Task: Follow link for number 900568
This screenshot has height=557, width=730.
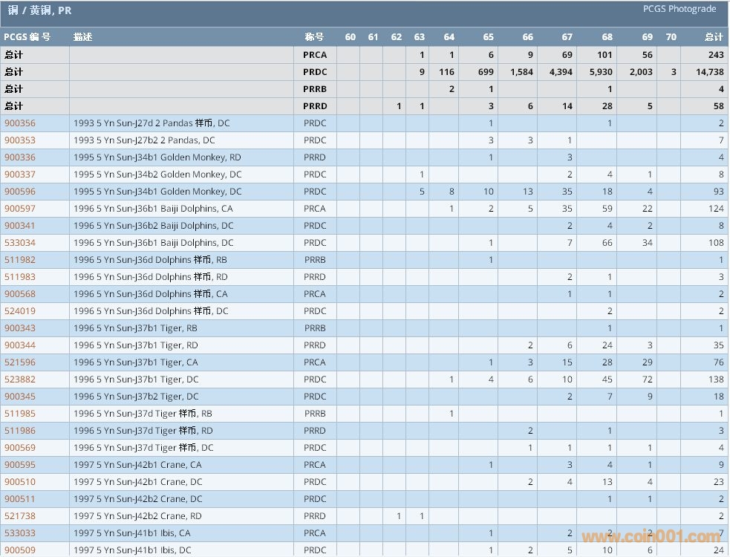Action: (20, 294)
